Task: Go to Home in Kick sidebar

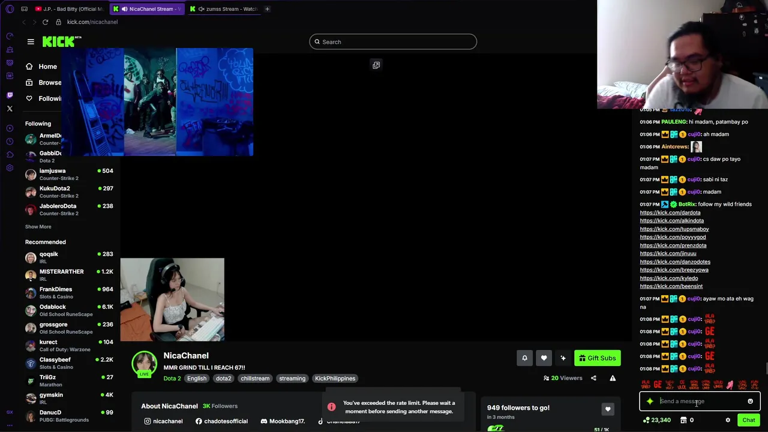Action: [41, 67]
